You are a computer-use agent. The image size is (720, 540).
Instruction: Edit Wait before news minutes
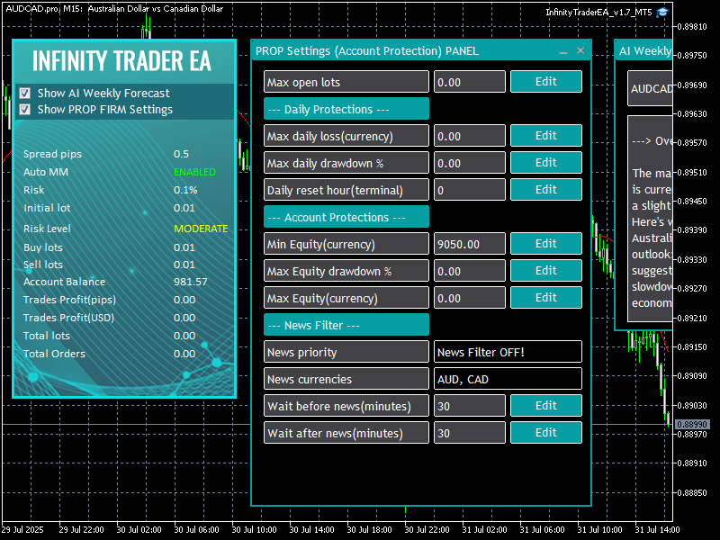tap(545, 406)
